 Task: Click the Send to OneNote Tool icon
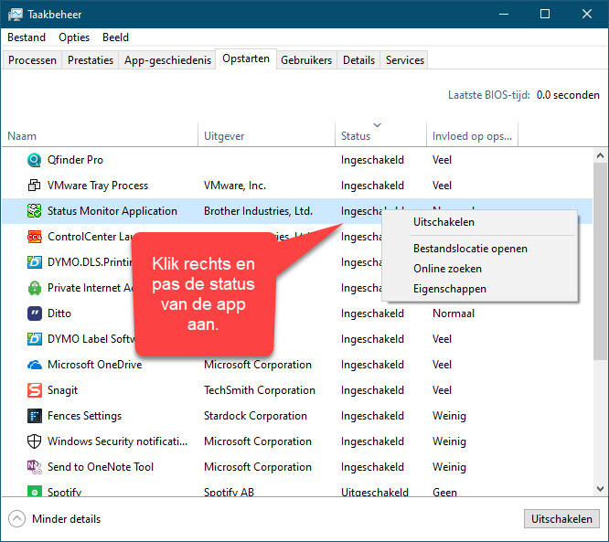point(34,467)
